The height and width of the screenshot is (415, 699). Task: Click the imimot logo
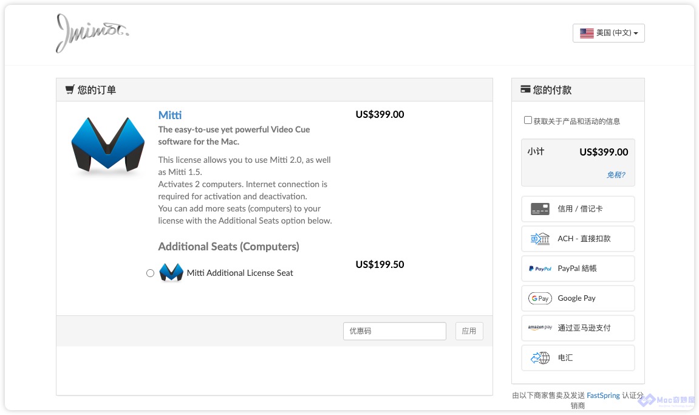(92, 33)
